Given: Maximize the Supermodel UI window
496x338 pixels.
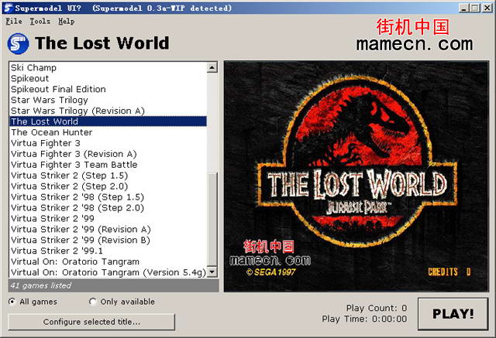Looking at the screenshot, I should (474, 8).
